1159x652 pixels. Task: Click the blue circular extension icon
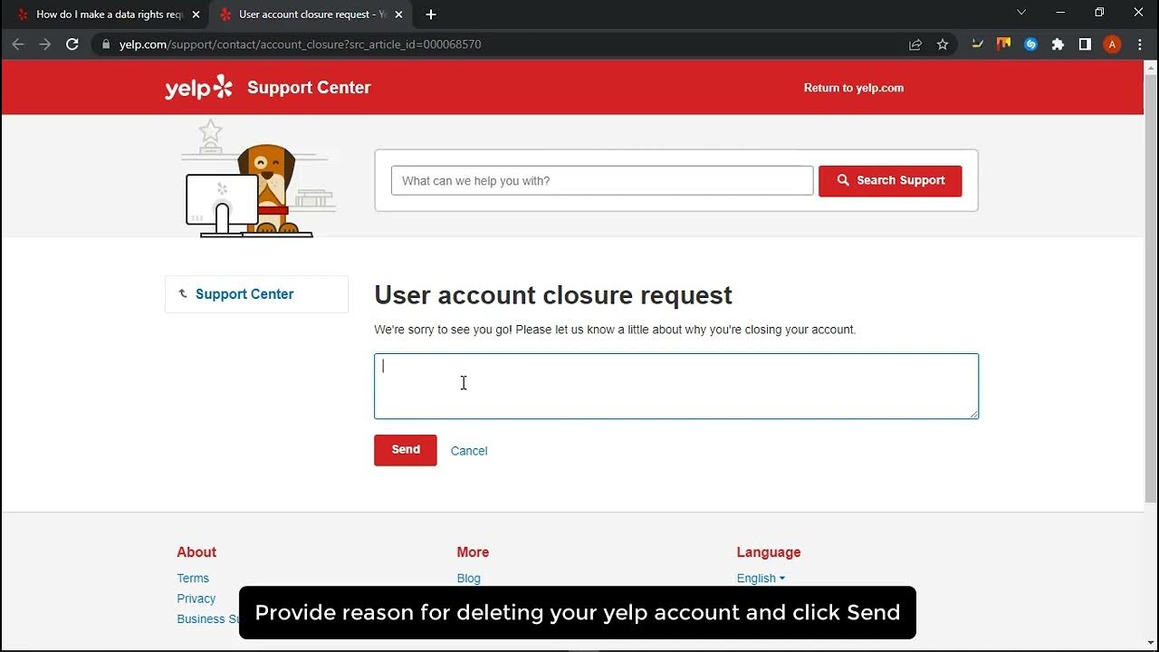1030,44
